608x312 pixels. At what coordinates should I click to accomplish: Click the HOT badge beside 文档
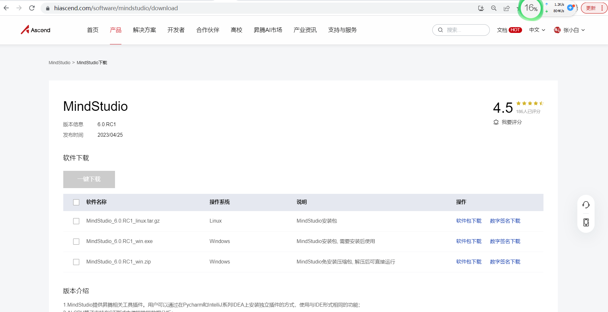pyautogui.click(x=515, y=30)
